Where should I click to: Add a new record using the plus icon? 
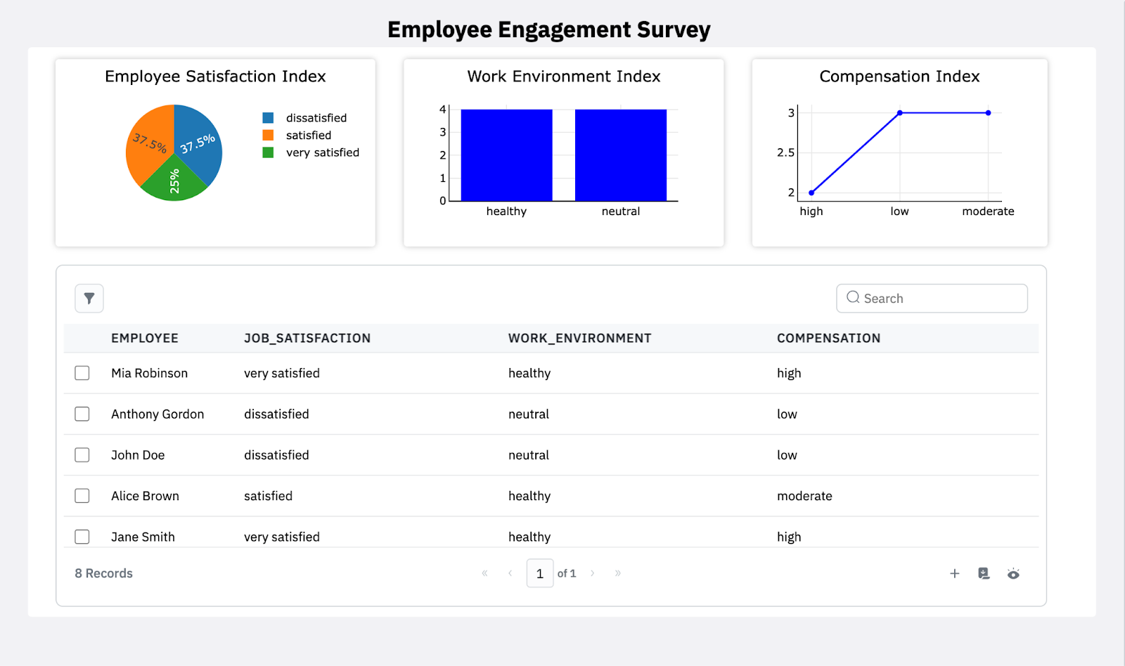click(x=954, y=573)
